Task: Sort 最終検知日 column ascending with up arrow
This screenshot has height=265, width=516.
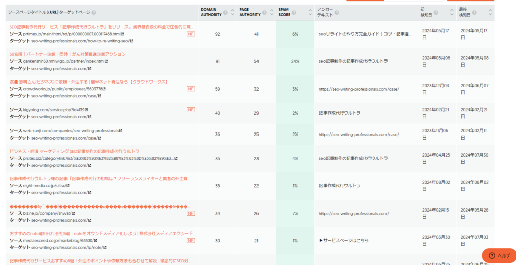Action: coord(490,10)
